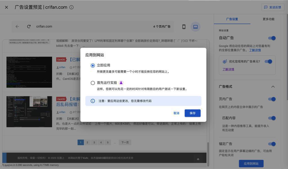Click crifan author link on first post
The image size is (288, 169).
pyautogui.click(x=62, y=67)
